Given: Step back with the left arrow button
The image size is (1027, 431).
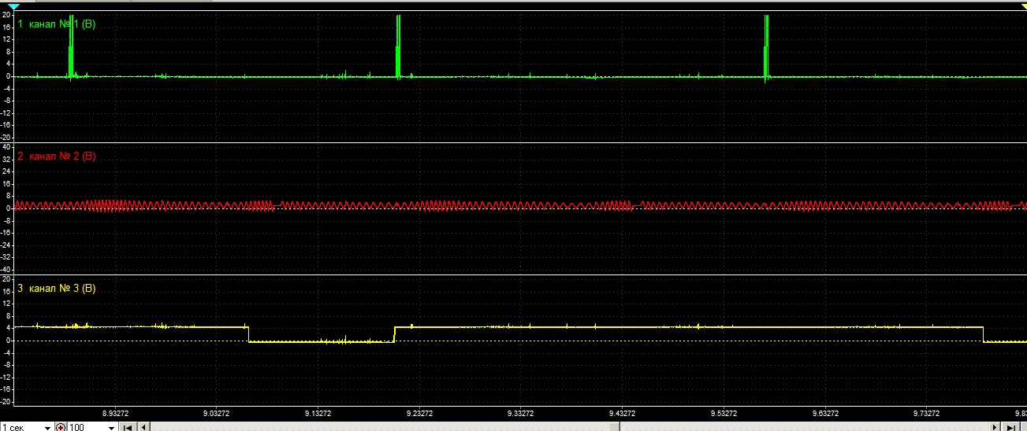Looking at the screenshot, I should tap(143, 427).
